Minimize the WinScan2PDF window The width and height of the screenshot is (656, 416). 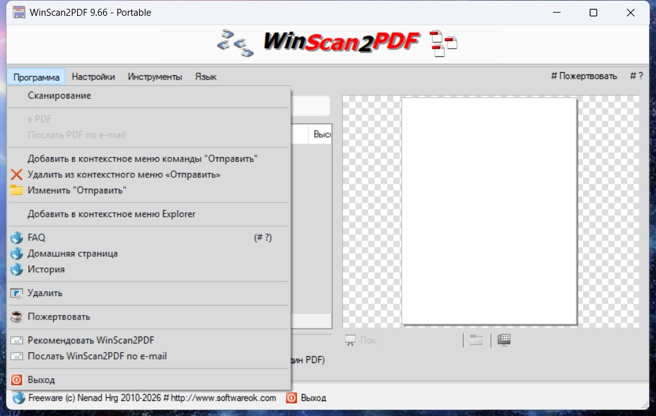(556, 13)
